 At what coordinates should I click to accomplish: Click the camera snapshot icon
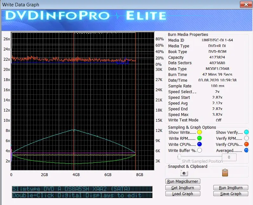point(184,173)
